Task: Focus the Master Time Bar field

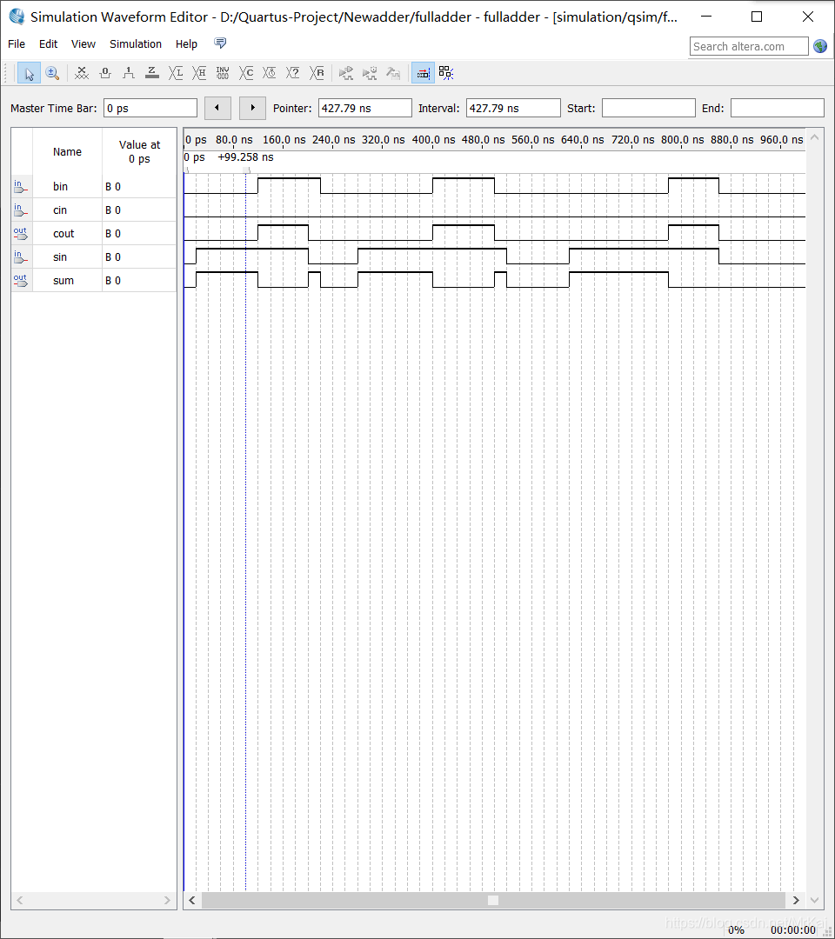Action: [150, 108]
